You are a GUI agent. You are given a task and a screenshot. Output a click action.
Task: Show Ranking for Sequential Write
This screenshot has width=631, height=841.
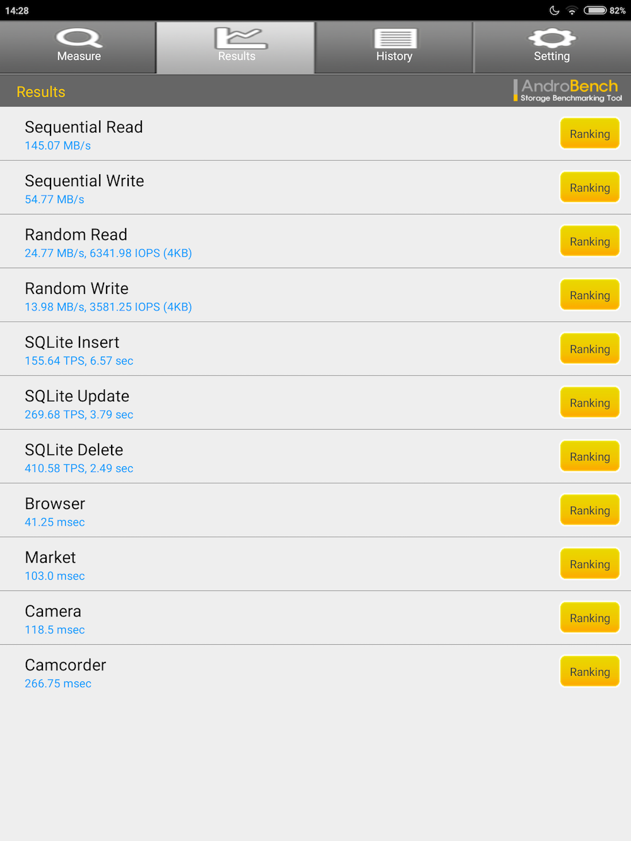tap(590, 187)
